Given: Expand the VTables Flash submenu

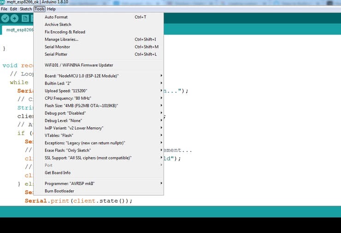Looking at the screenshot, I should click(x=98, y=136).
